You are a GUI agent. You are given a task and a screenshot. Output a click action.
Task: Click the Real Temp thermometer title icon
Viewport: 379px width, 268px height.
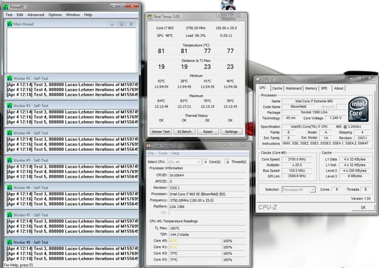point(150,17)
